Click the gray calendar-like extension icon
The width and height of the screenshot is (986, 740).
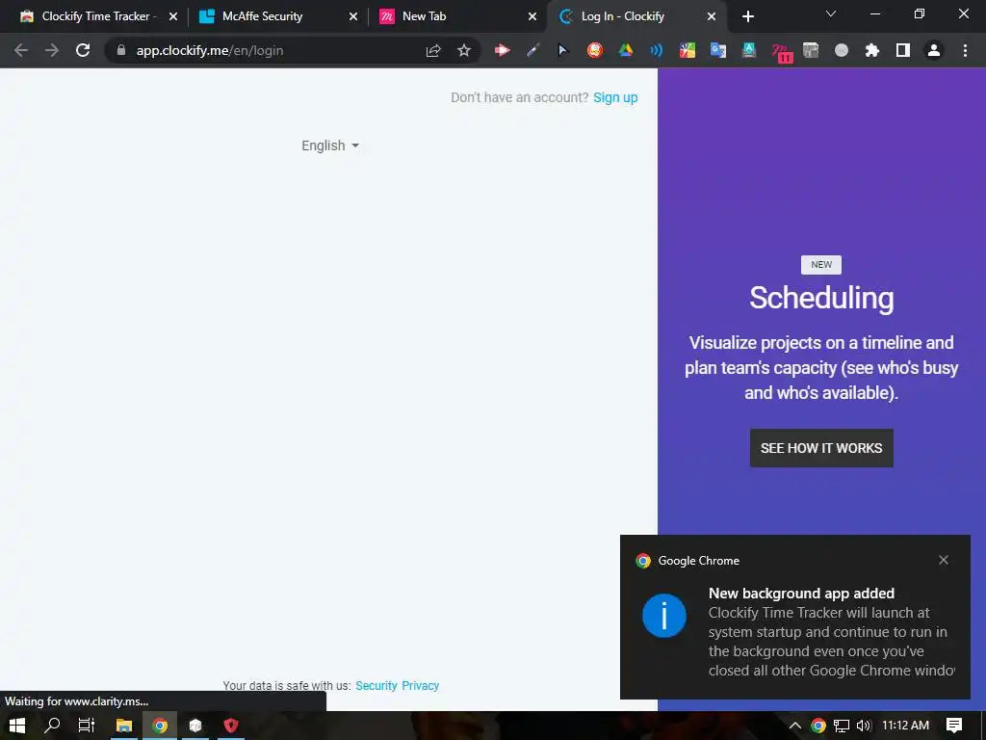[x=811, y=50]
